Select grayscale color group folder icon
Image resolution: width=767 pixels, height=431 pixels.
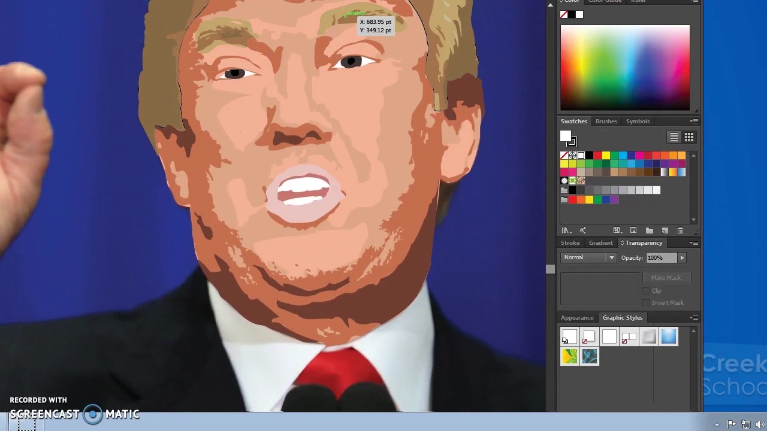pos(564,190)
